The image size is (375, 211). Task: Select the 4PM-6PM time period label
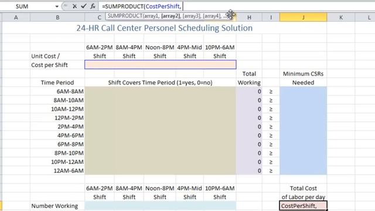70,135
